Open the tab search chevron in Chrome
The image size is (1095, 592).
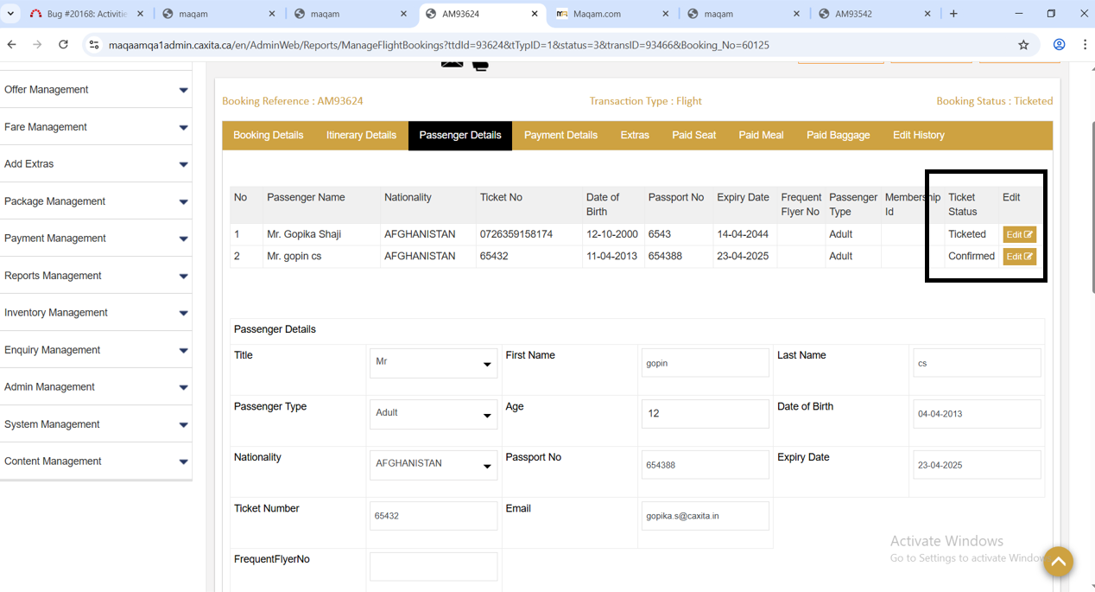[x=10, y=14]
